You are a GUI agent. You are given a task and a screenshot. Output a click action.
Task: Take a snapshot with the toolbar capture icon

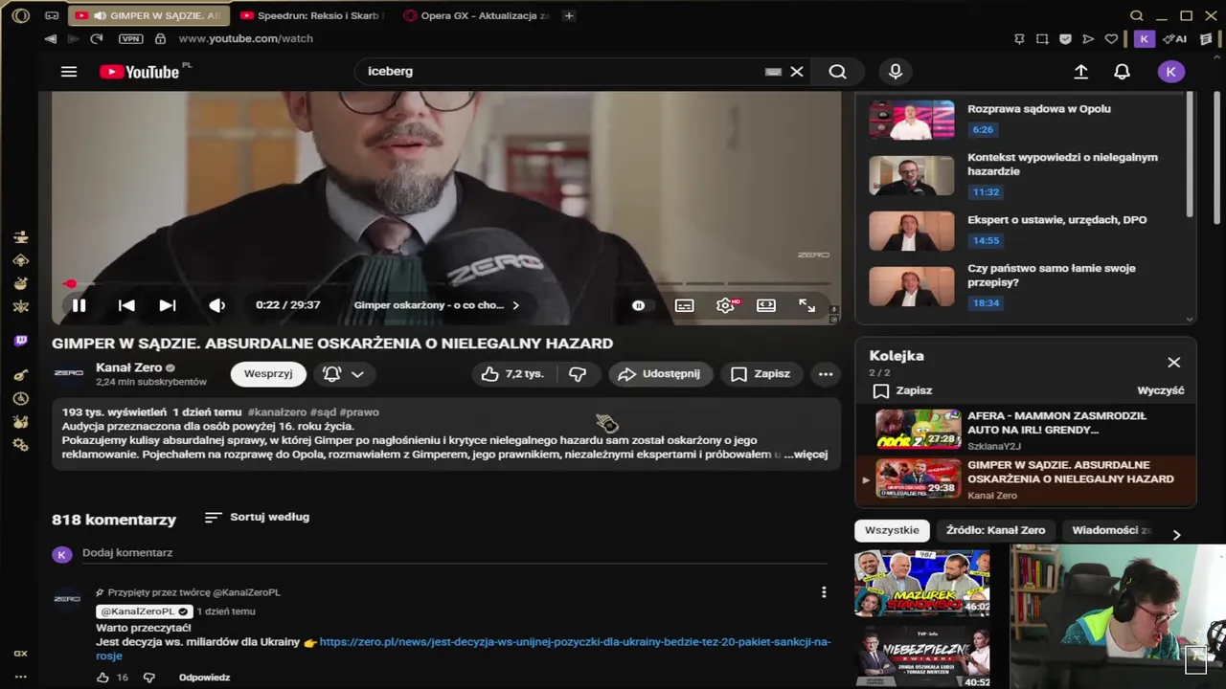[x=1042, y=38]
